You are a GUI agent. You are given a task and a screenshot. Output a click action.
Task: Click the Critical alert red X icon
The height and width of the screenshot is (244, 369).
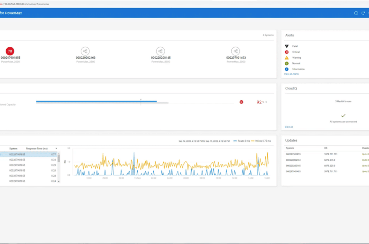coord(287,52)
